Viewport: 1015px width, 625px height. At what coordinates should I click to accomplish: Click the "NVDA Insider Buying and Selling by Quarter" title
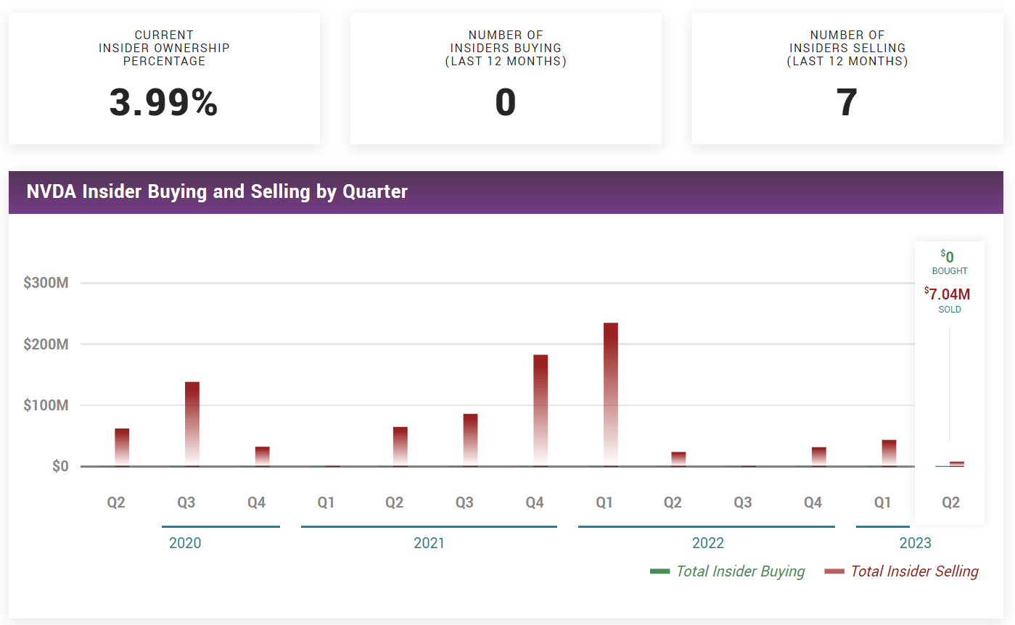[x=217, y=191]
